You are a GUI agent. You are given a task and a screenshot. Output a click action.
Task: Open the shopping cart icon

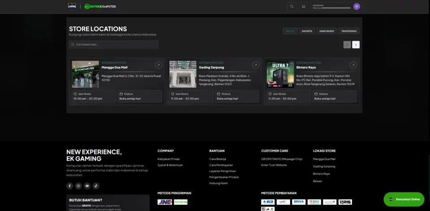303,7
